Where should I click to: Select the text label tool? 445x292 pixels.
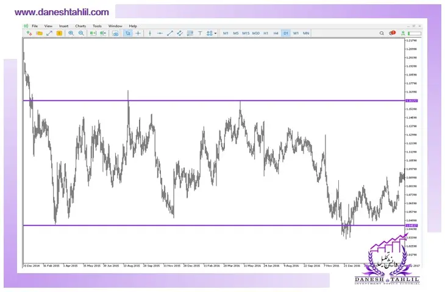[200, 33]
